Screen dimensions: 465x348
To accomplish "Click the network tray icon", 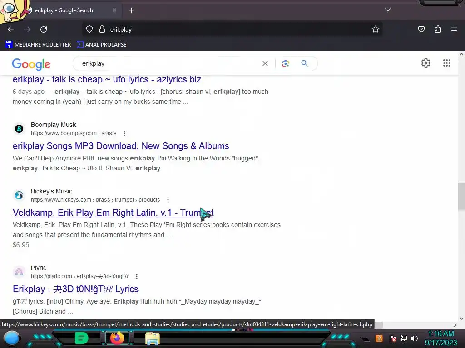I will pos(404,338).
